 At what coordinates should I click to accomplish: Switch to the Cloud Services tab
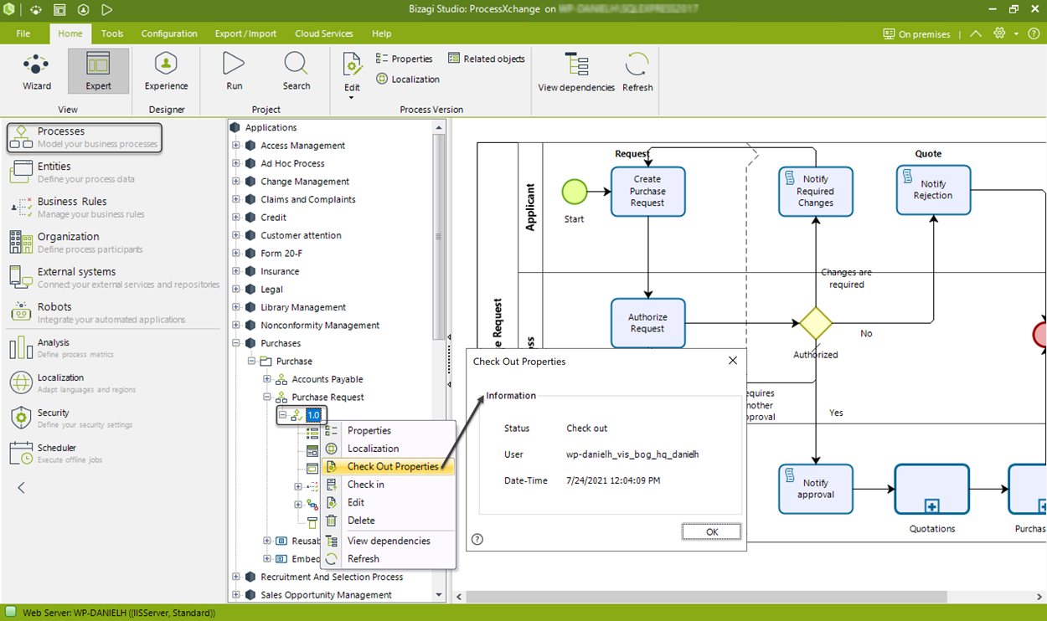tap(324, 33)
